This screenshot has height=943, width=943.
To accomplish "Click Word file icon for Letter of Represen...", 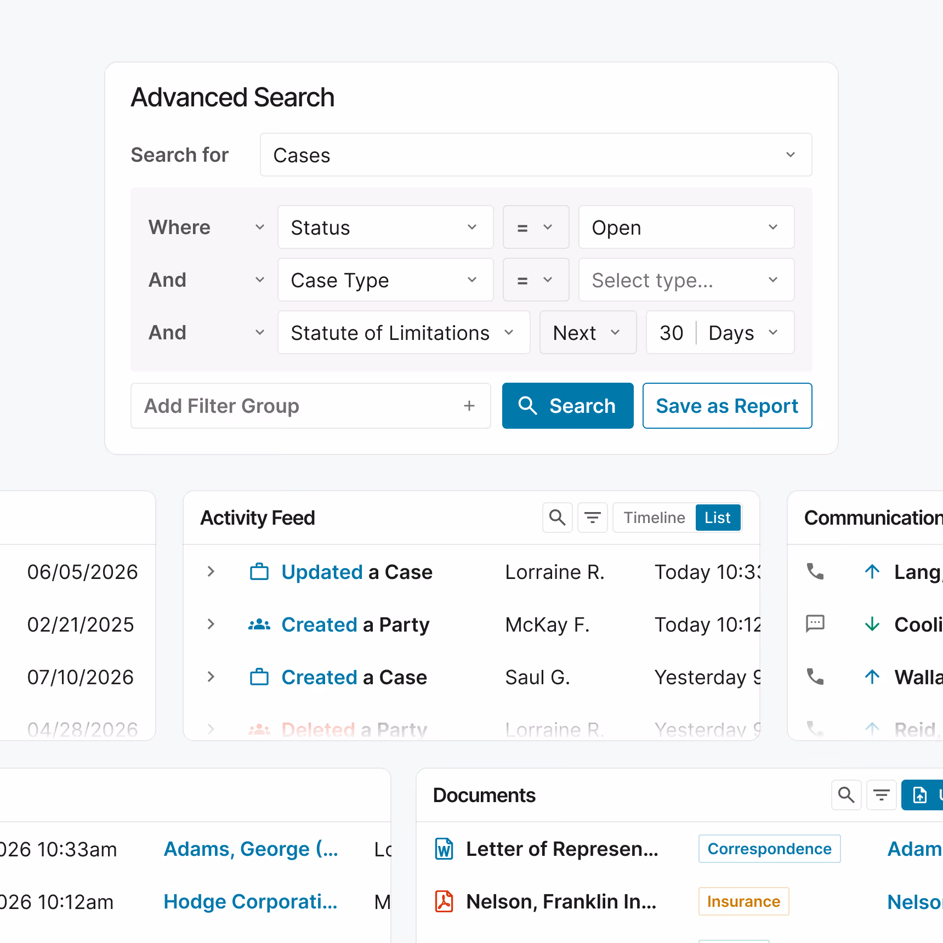I will [x=444, y=849].
